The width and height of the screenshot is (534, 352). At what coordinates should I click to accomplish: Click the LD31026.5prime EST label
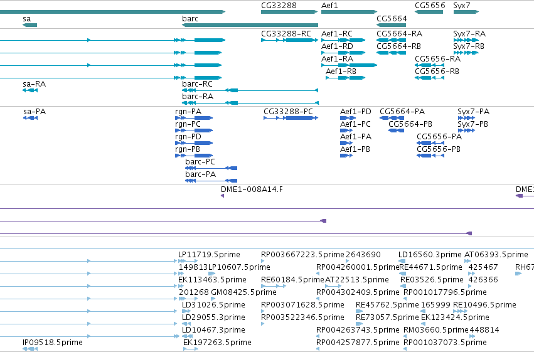[213, 305]
